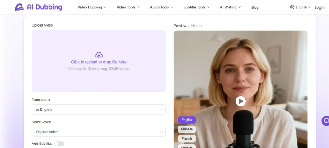Expand the Video Dubbing menu

pyautogui.click(x=92, y=7)
